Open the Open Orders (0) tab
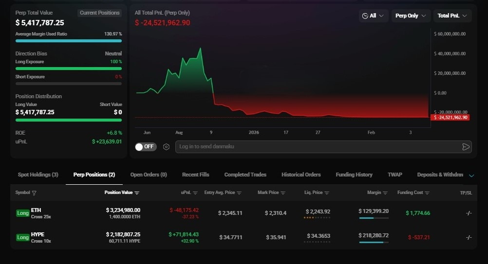 [149, 175]
